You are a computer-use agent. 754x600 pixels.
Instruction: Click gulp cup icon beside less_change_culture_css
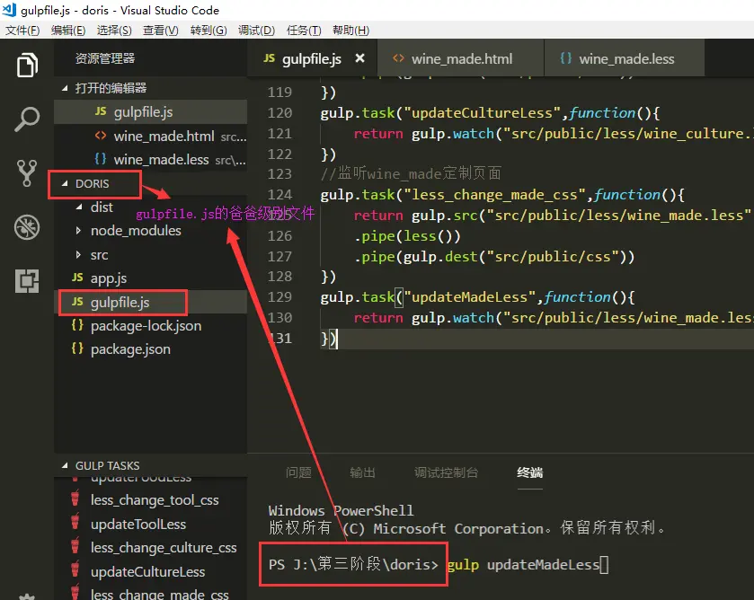pyautogui.click(x=75, y=547)
